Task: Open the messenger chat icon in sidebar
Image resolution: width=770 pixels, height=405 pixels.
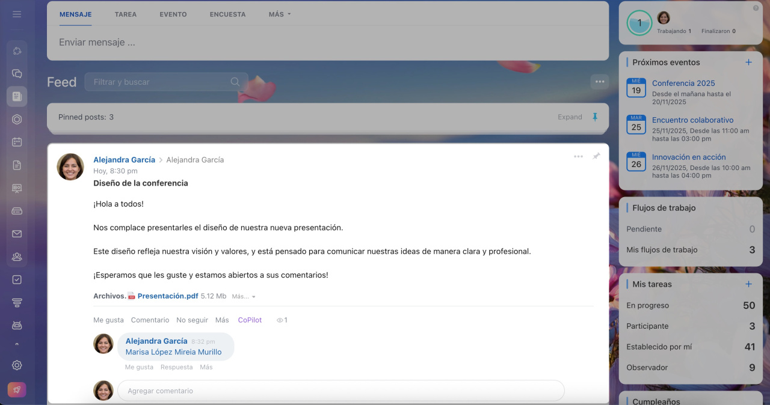Action: tap(17, 74)
